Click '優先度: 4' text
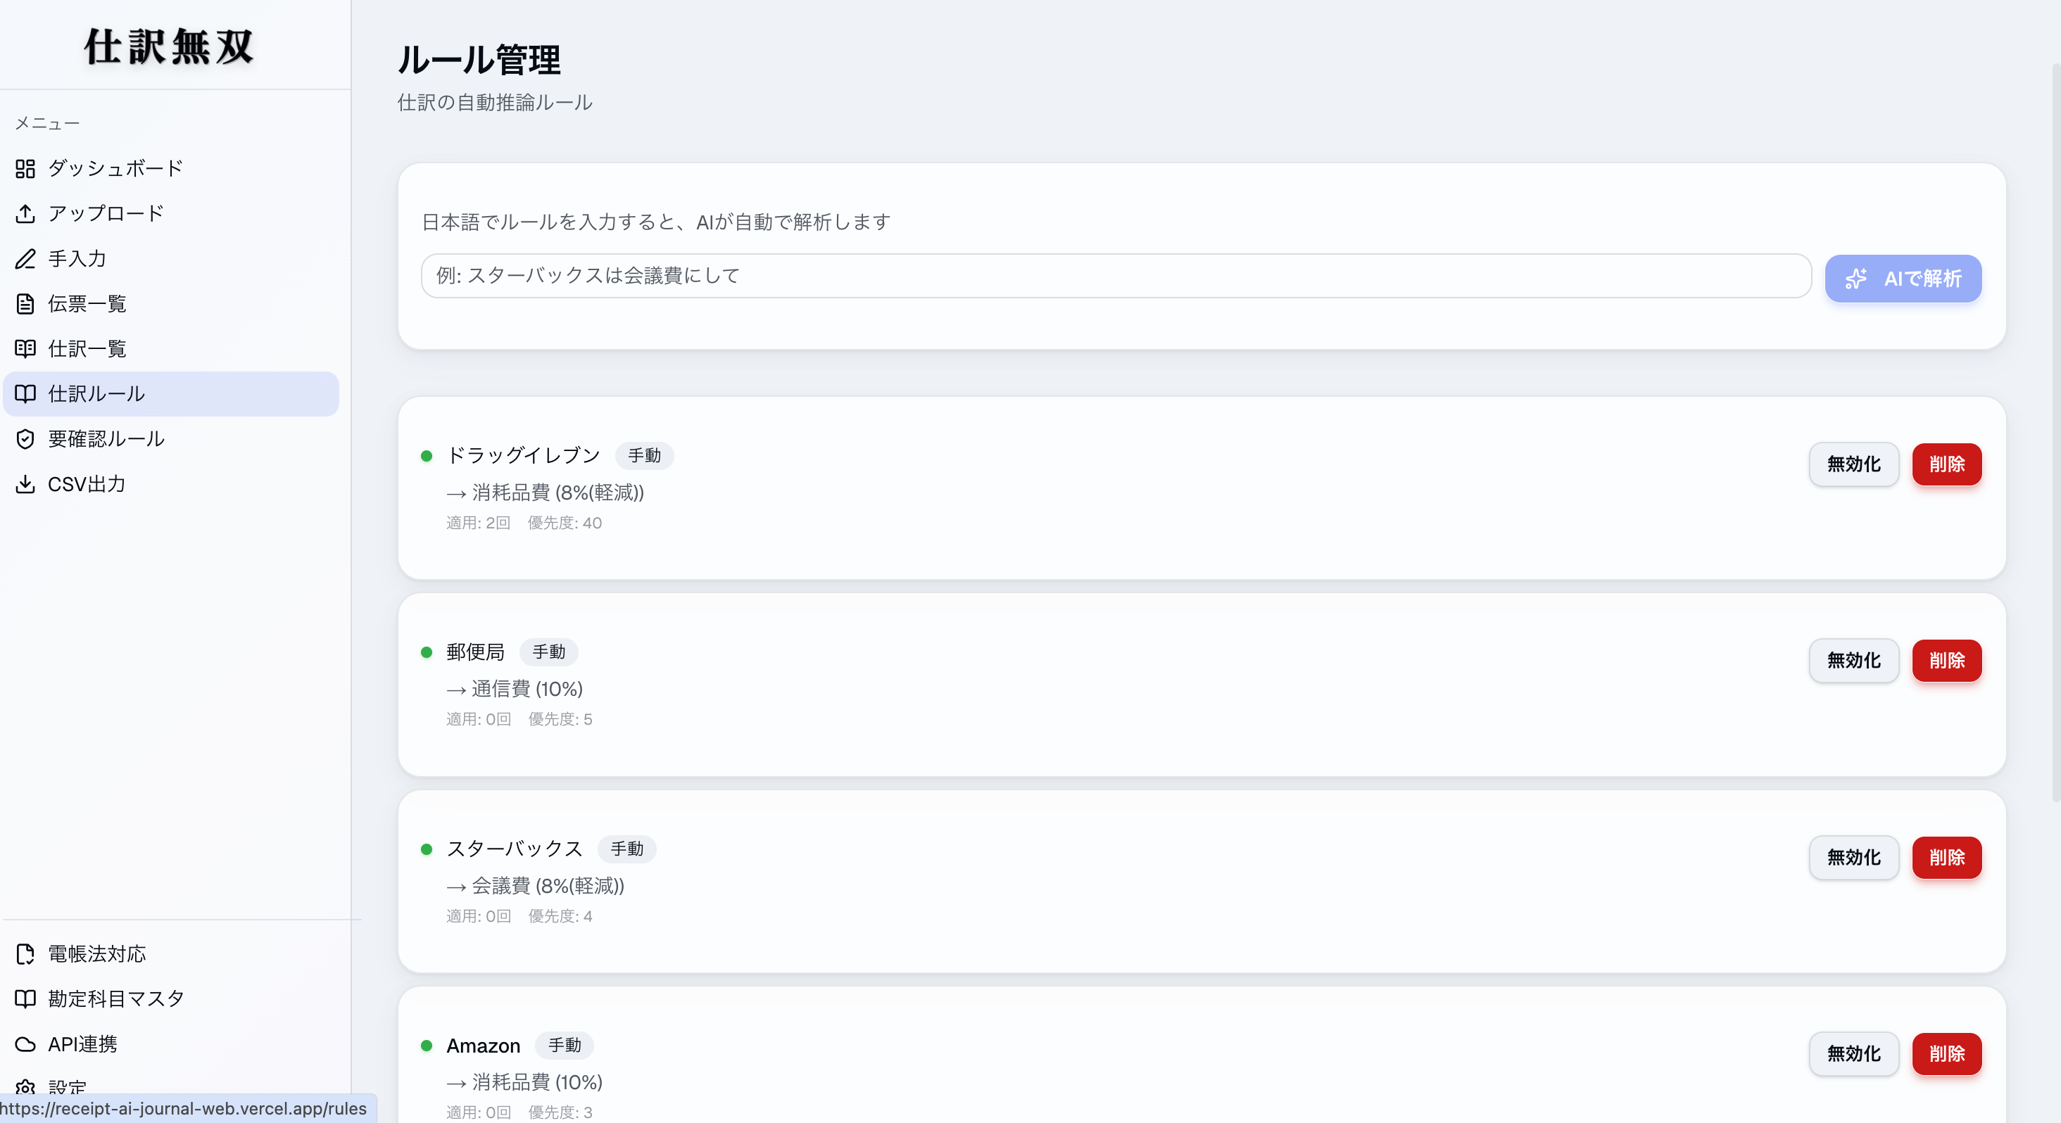The width and height of the screenshot is (2061, 1123). point(560,917)
